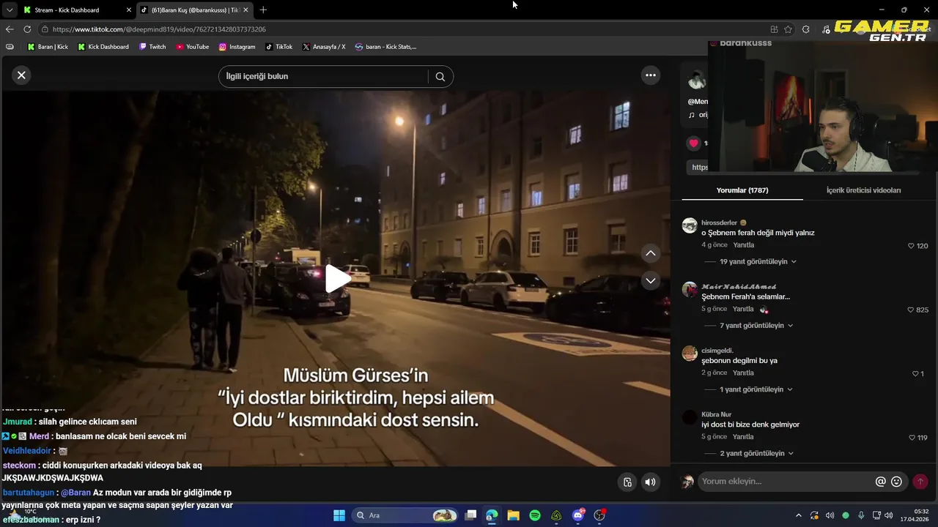
Task: Show hidden system tray icons chevron
Action: tap(799, 515)
